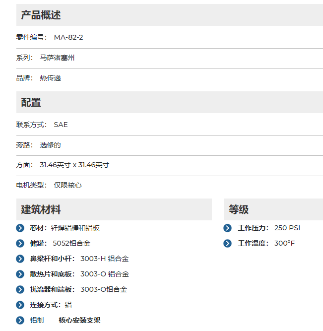Select the 配置 section heading
This screenshot has height=331, width=323.
[x=31, y=102]
